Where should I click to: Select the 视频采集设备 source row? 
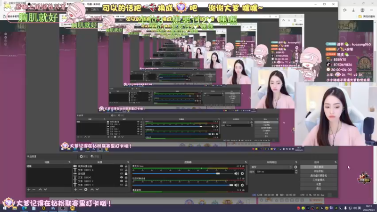click(x=100, y=166)
